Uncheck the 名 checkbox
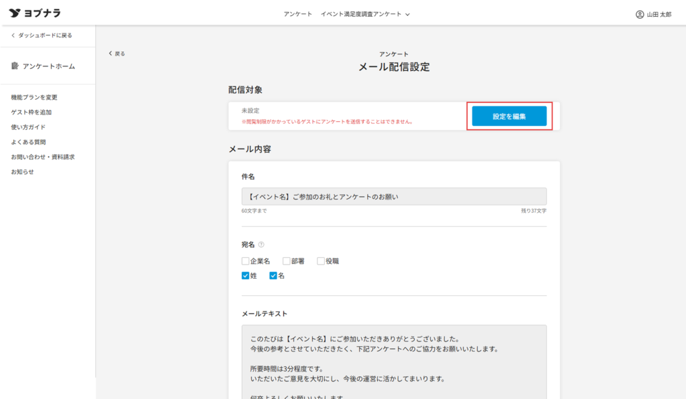Viewport: 686px width, 399px height. [x=273, y=276]
